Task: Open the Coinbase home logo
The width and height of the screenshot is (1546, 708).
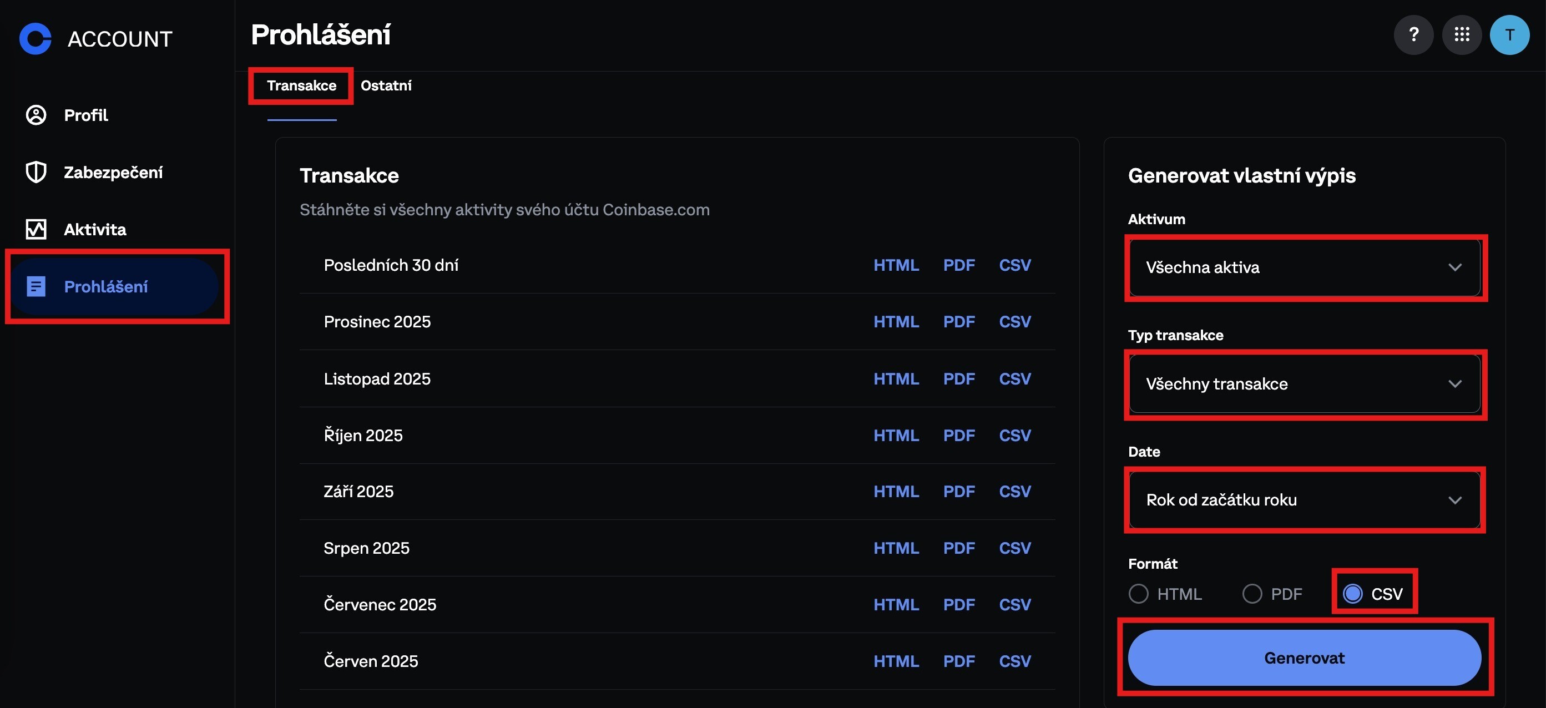Action: point(36,38)
